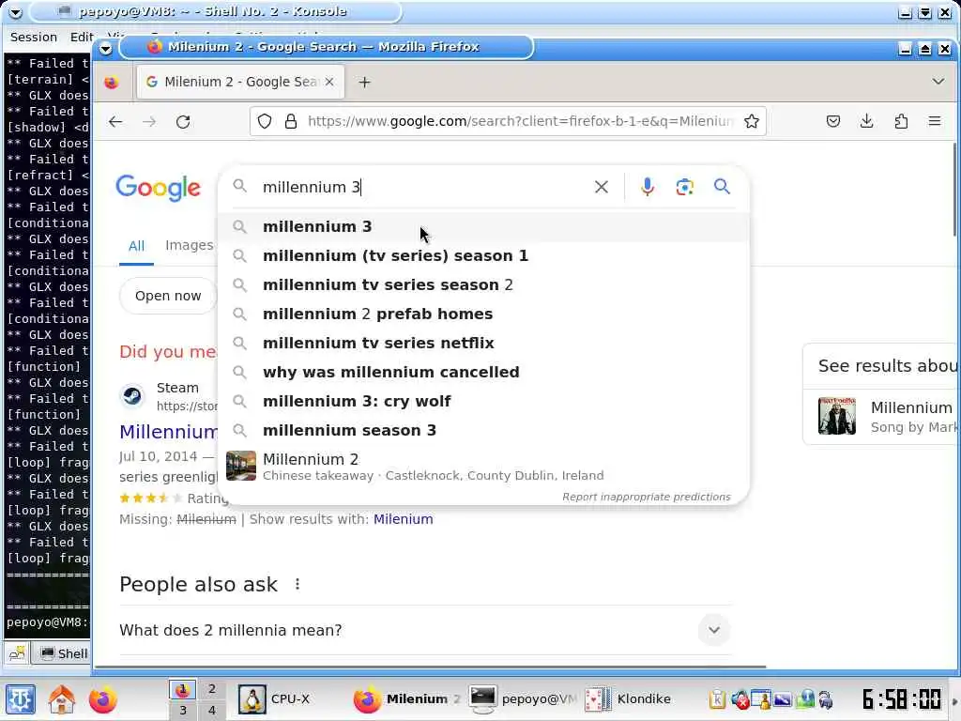Open the new session icon in Konsole
Image resolution: width=961 pixels, height=721 pixels.
coord(17,653)
